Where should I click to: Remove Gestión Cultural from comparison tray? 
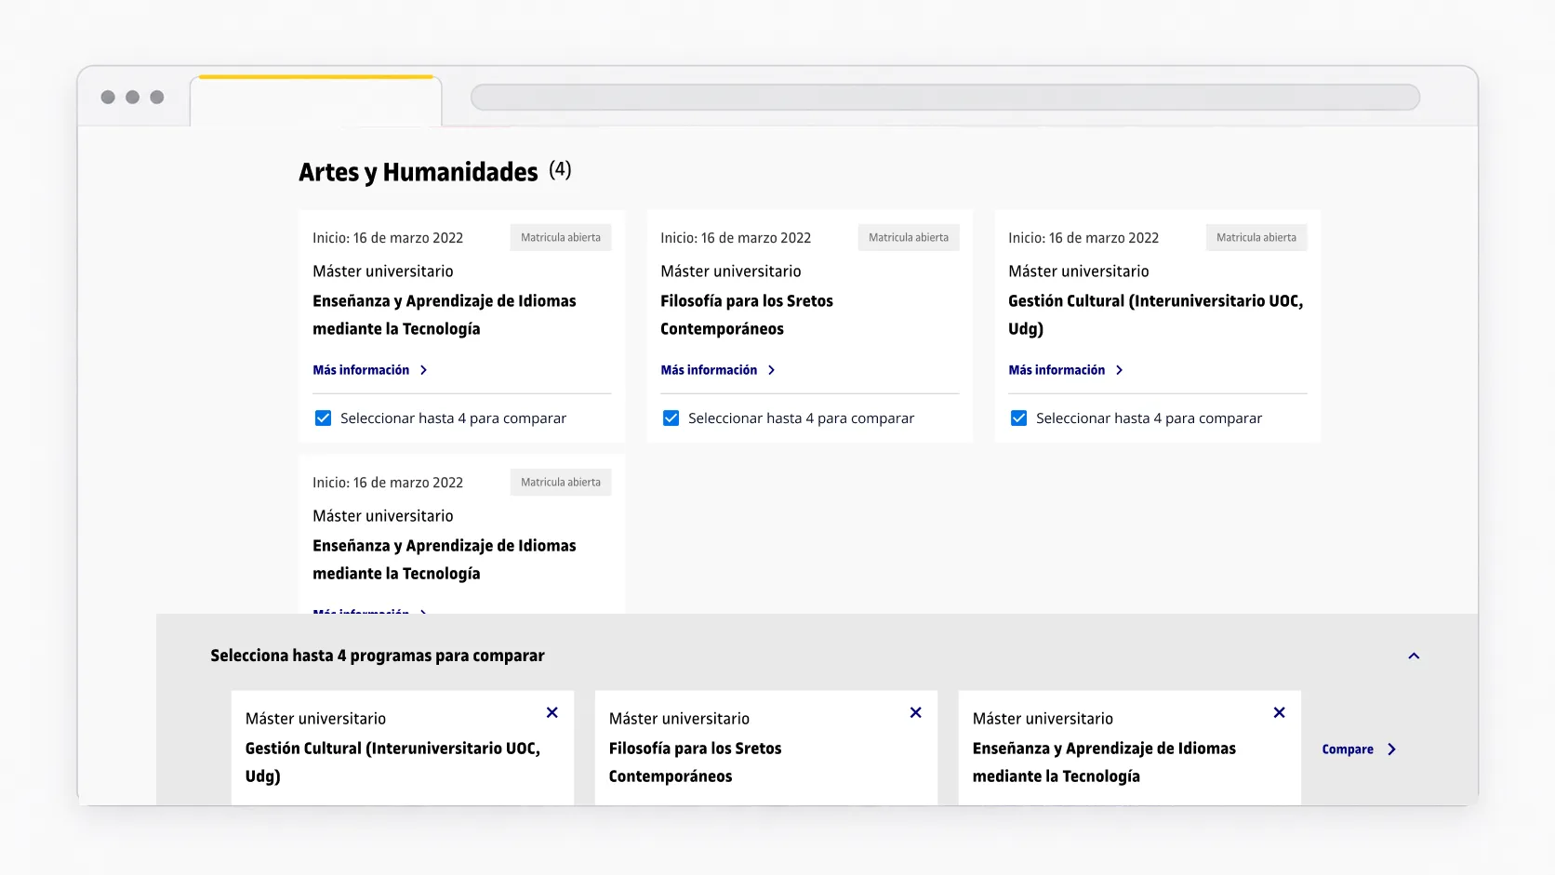pos(552,712)
